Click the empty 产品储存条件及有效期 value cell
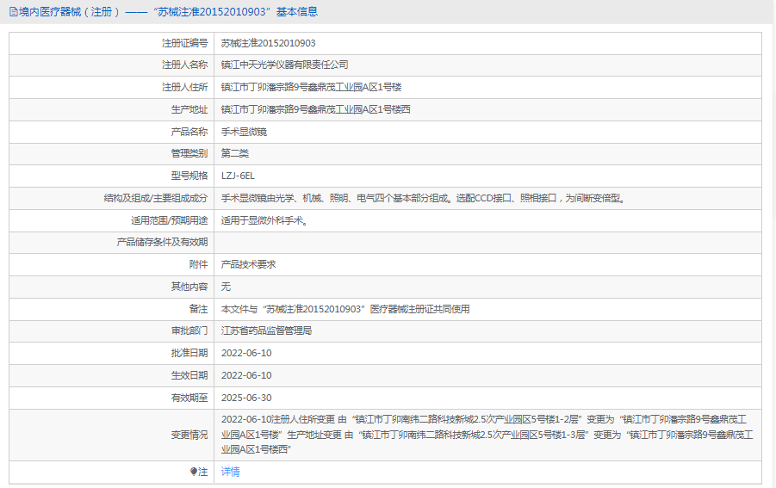Viewport: 776px width, 488px height. point(487,242)
